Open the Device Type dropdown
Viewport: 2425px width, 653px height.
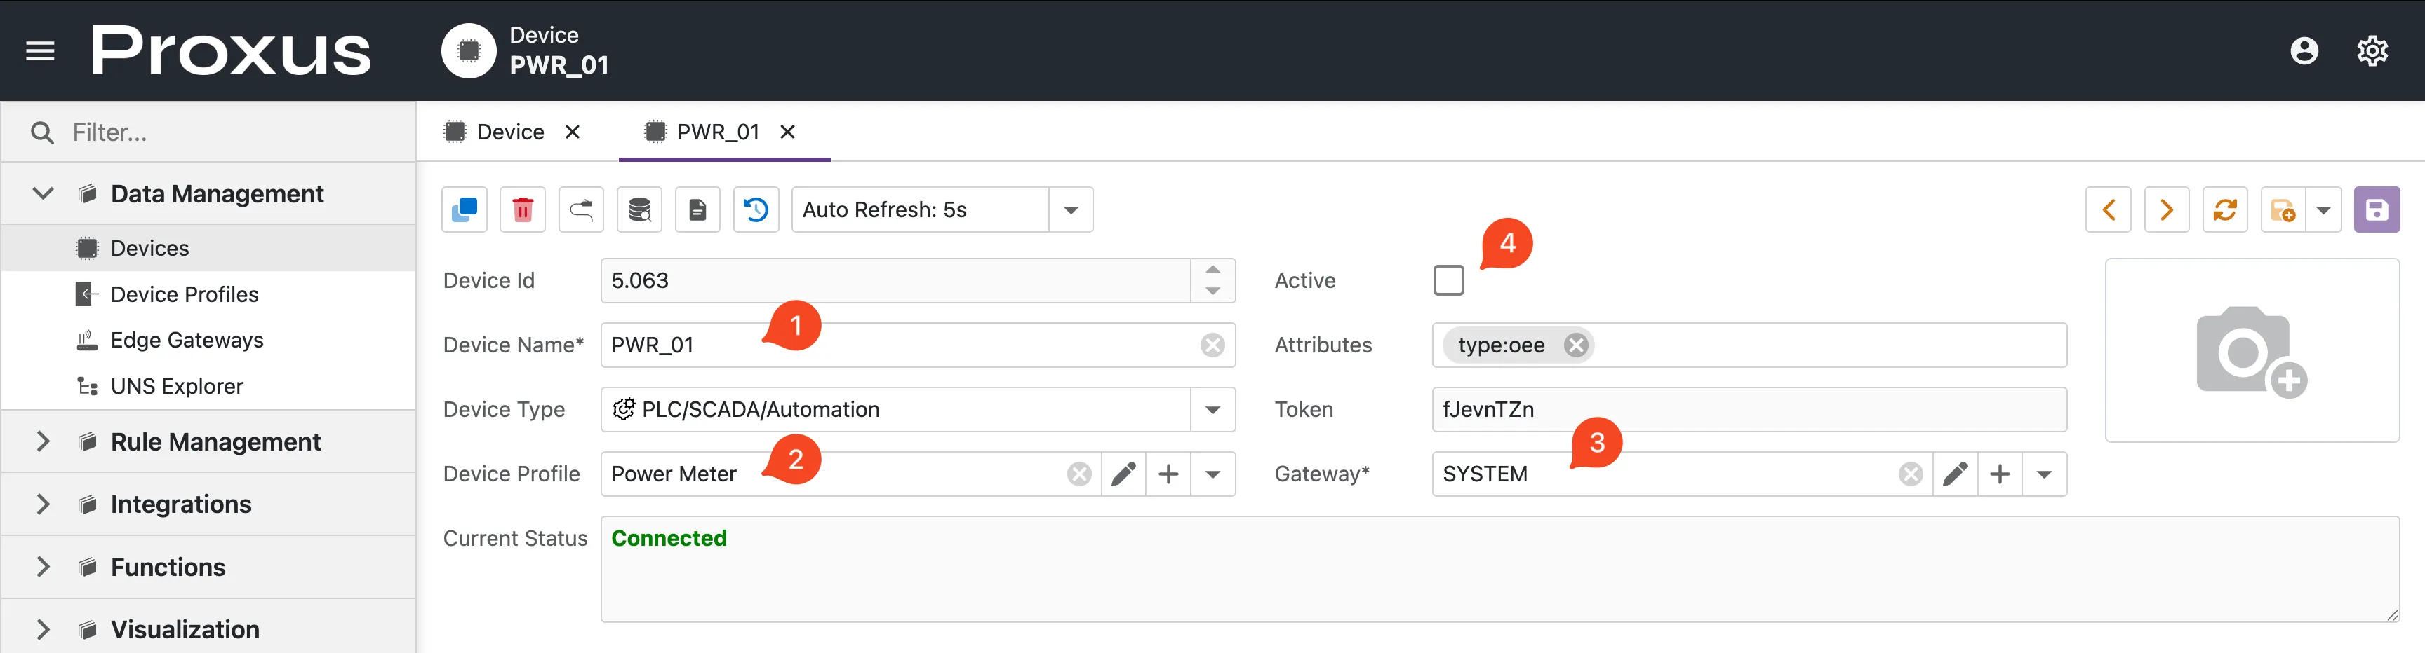[1212, 410]
